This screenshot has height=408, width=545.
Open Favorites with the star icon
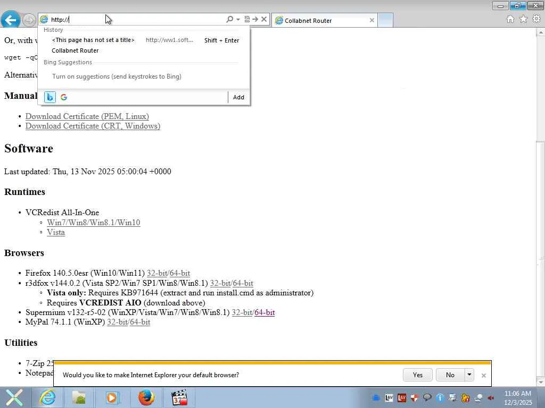[x=524, y=19]
